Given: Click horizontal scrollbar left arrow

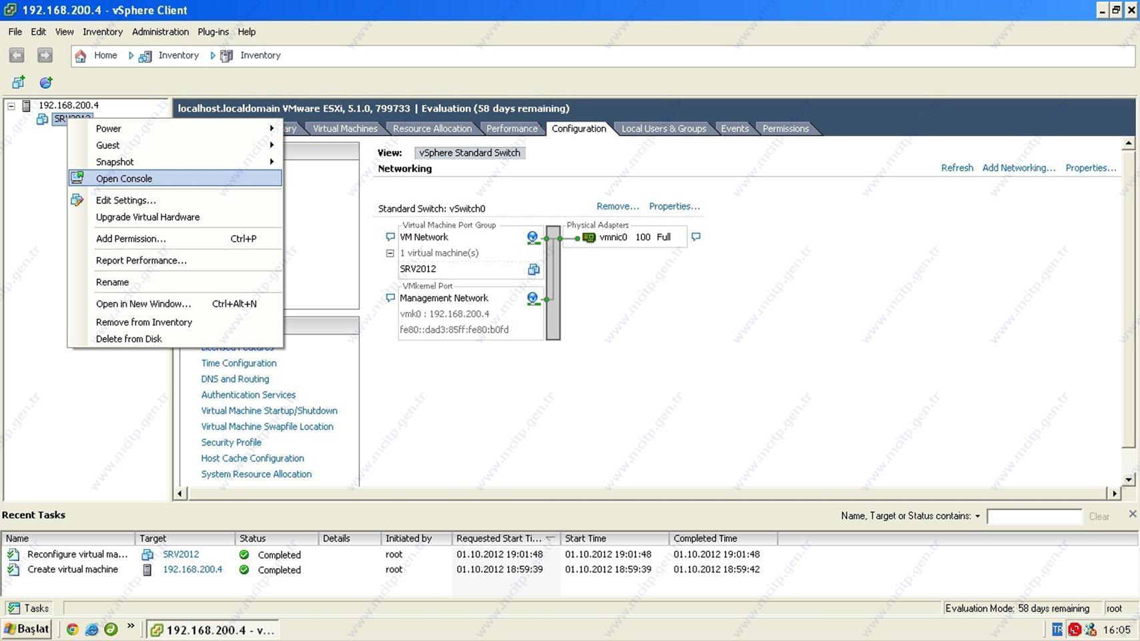Looking at the screenshot, I should pos(180,493).
